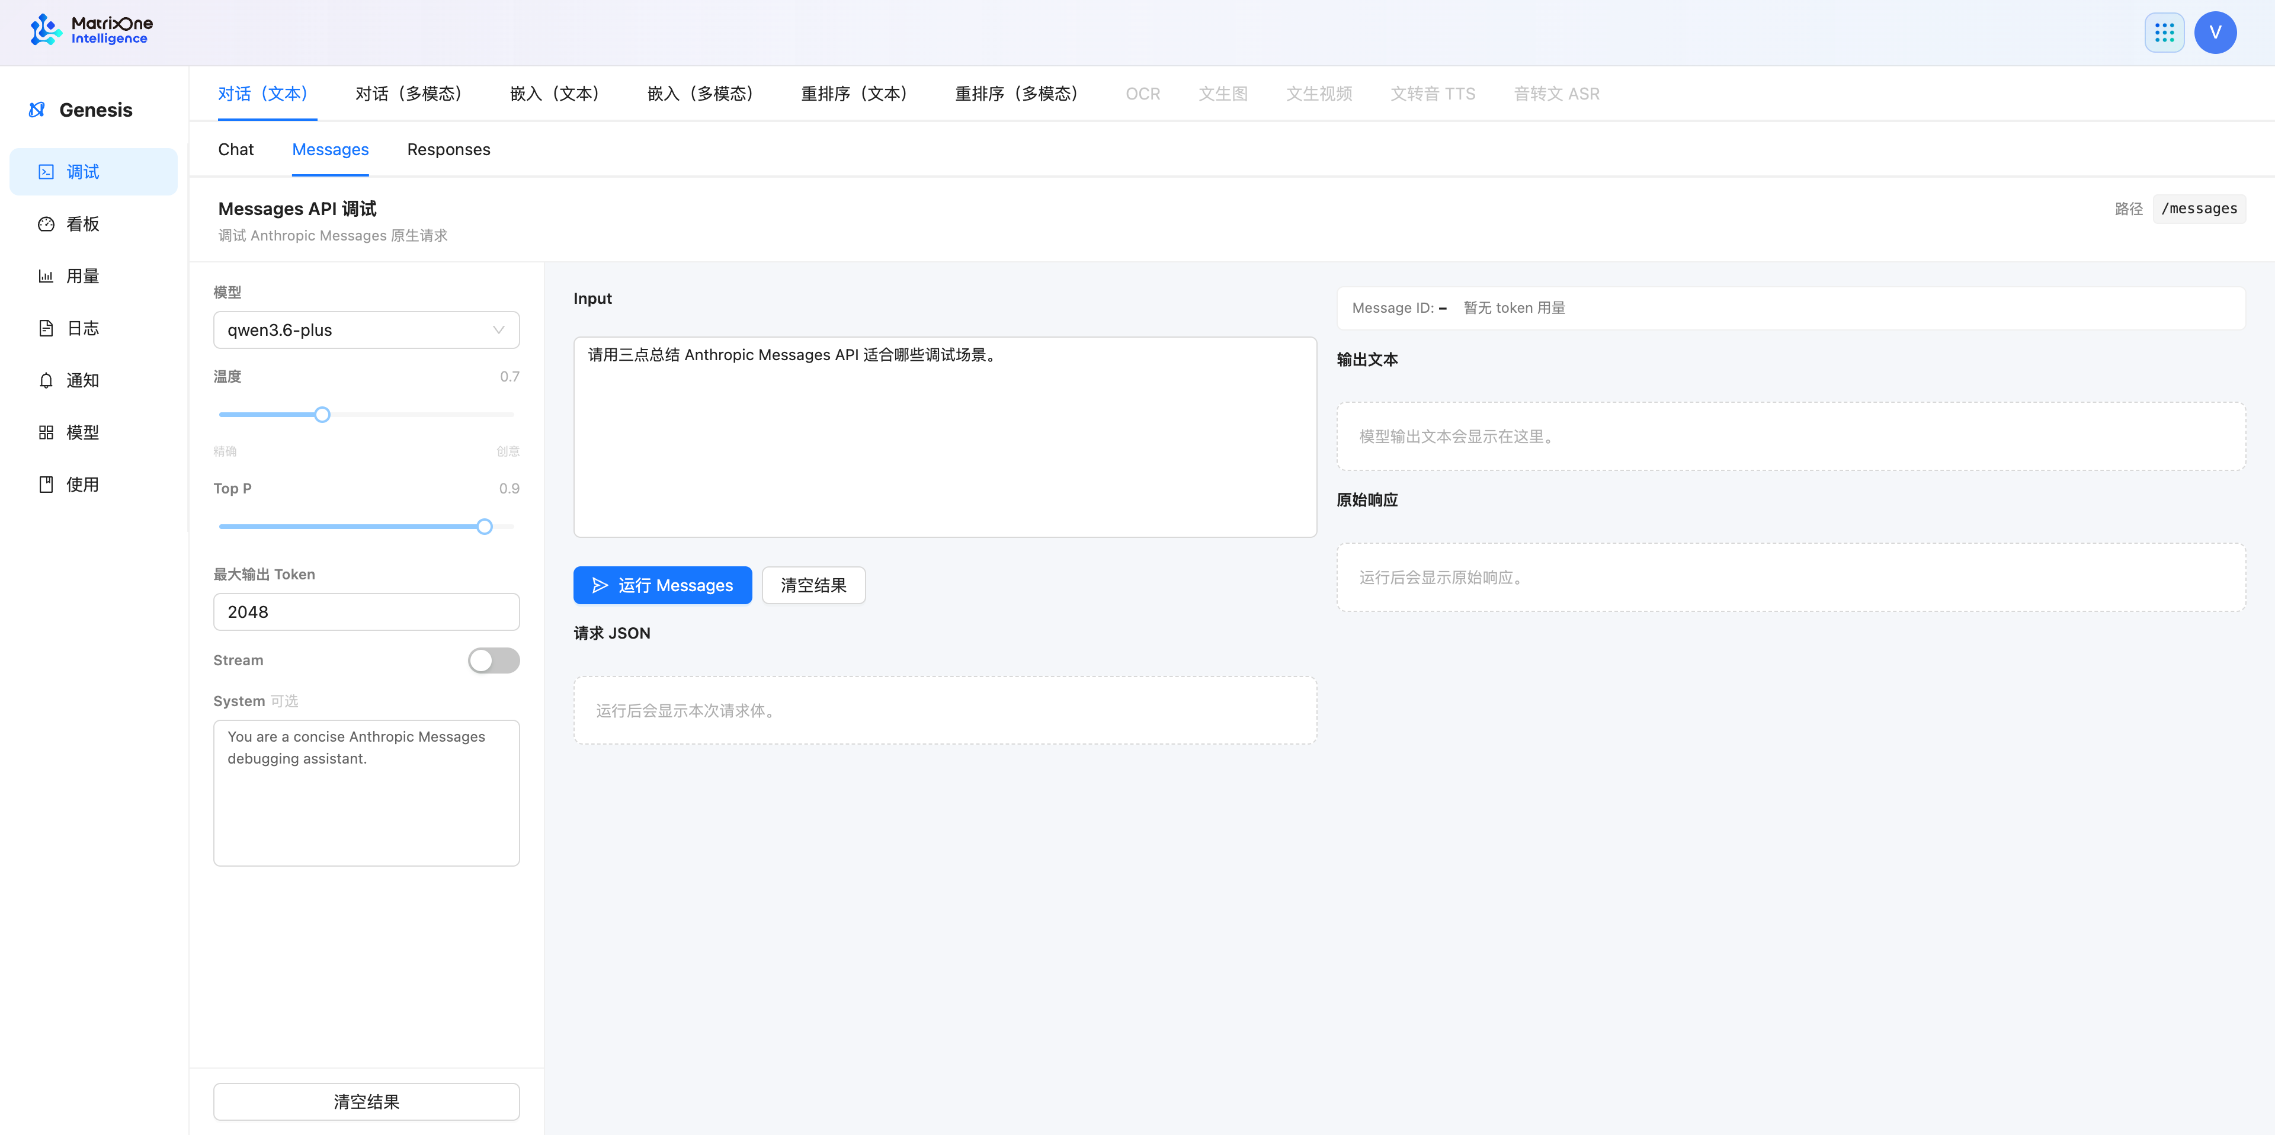Click the 日志 document icon
This screenshot has width=2275, height=1135.
coord(46,329)
